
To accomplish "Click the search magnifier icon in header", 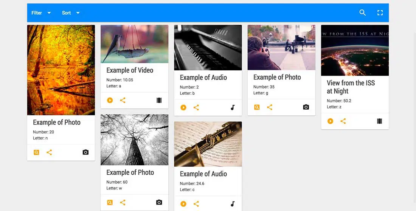I will pyautogui.click(x=362, y=12).
